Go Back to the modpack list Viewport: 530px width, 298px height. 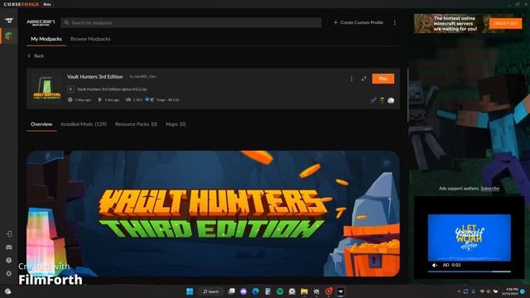point(36,55)
